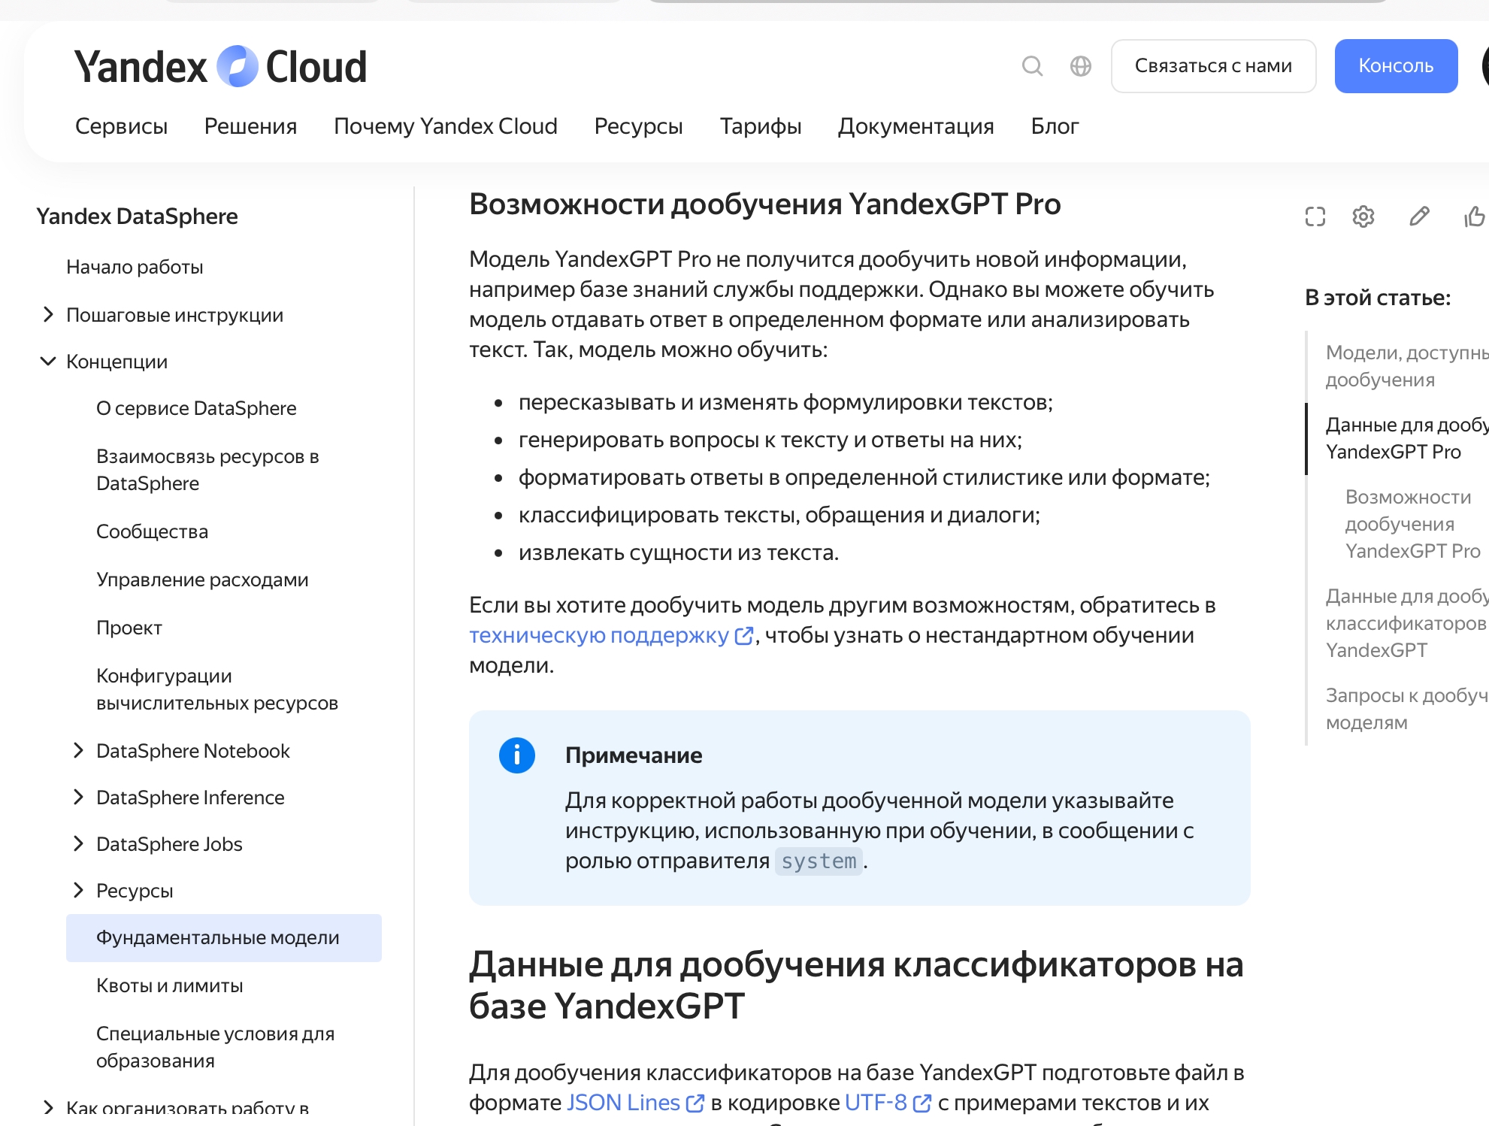Open Yandex DataSphere sidebar title
1489x1126 pixels.
point(137,216)
